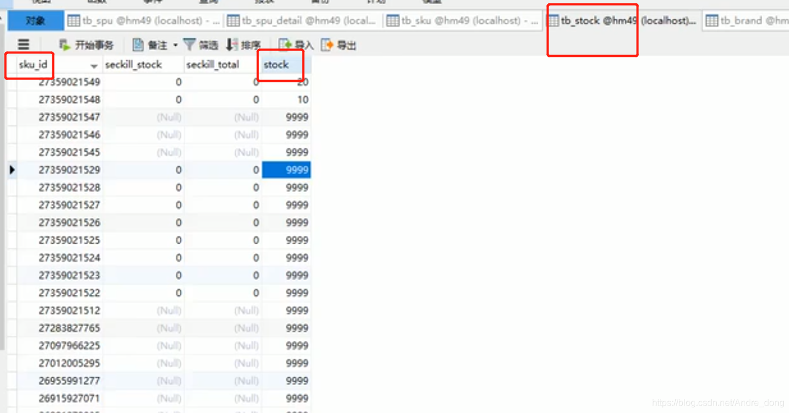Click the stock value 20 in first row
This screenshot has height=413, width=789.
coord(286,82)
